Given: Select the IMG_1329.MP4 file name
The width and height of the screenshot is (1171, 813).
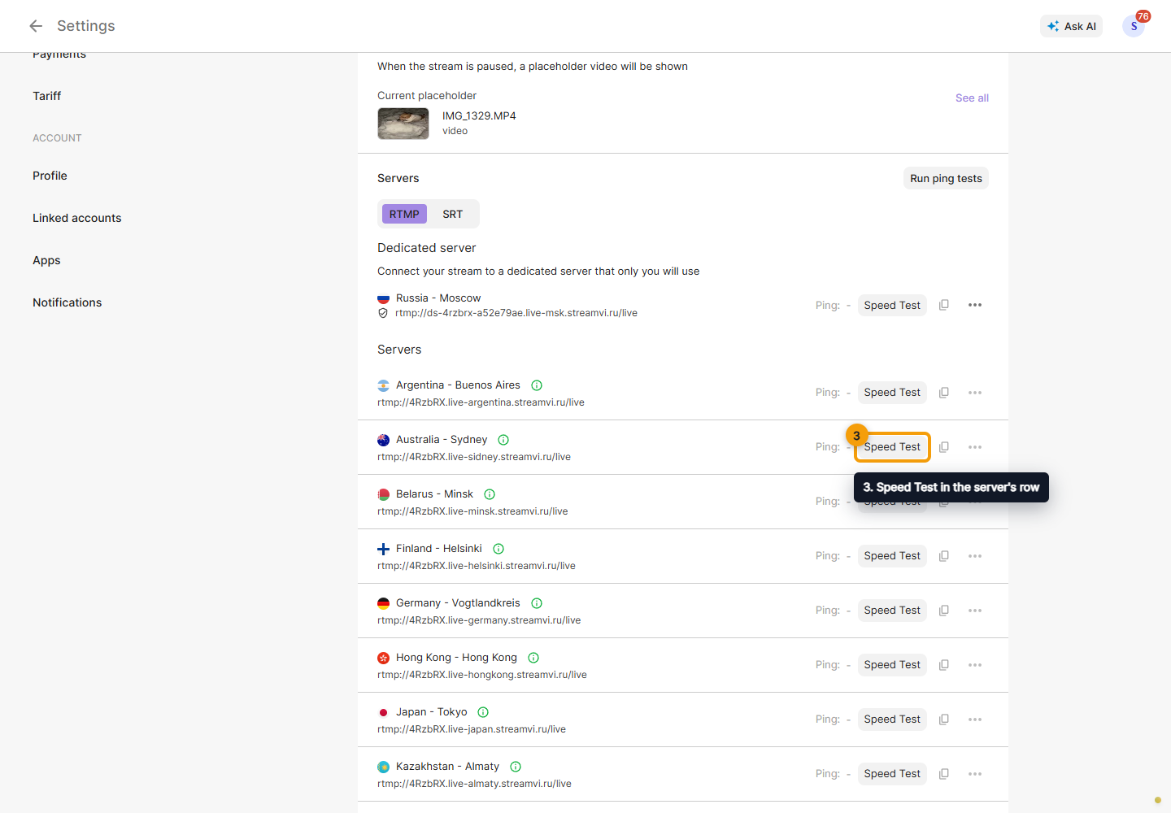Looking at the screenshot, I should [479, 115].
